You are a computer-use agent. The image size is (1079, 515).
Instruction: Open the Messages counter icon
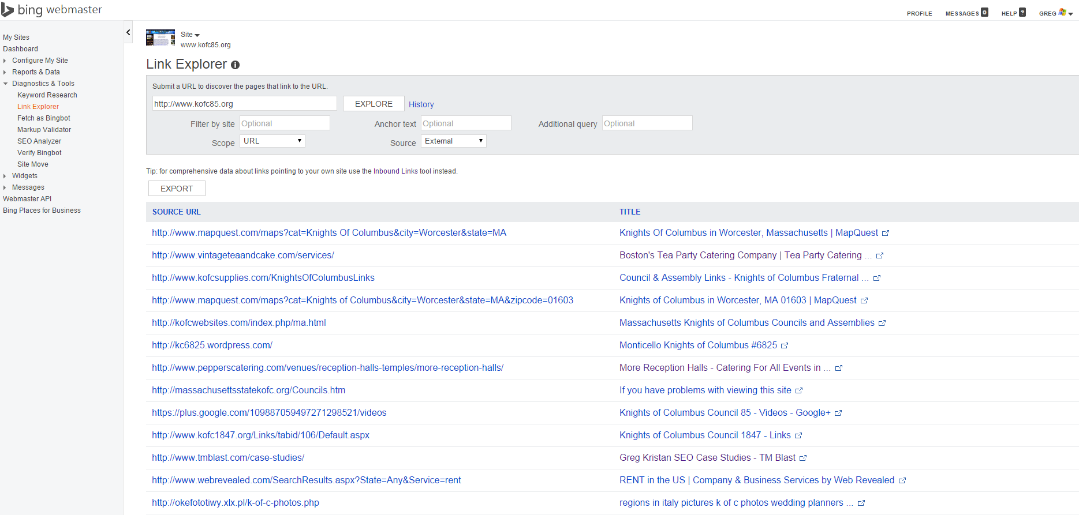(x=985, y=12)
